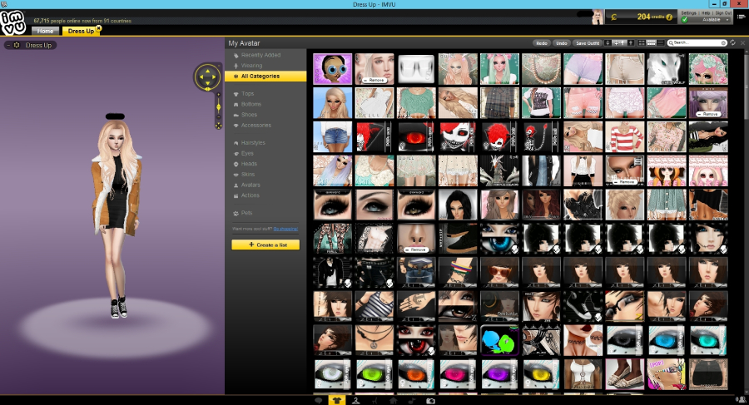Image resolution: width=749 pixels, height=405 pixels.
Task: Close the Dress Up tab
Action: 98,28
